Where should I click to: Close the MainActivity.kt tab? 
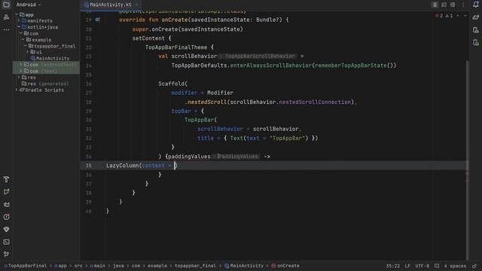click(x=136, y=5)
